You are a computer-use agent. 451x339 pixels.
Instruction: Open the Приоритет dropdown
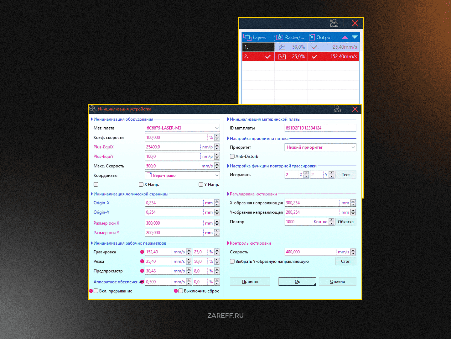pos(353,147)
